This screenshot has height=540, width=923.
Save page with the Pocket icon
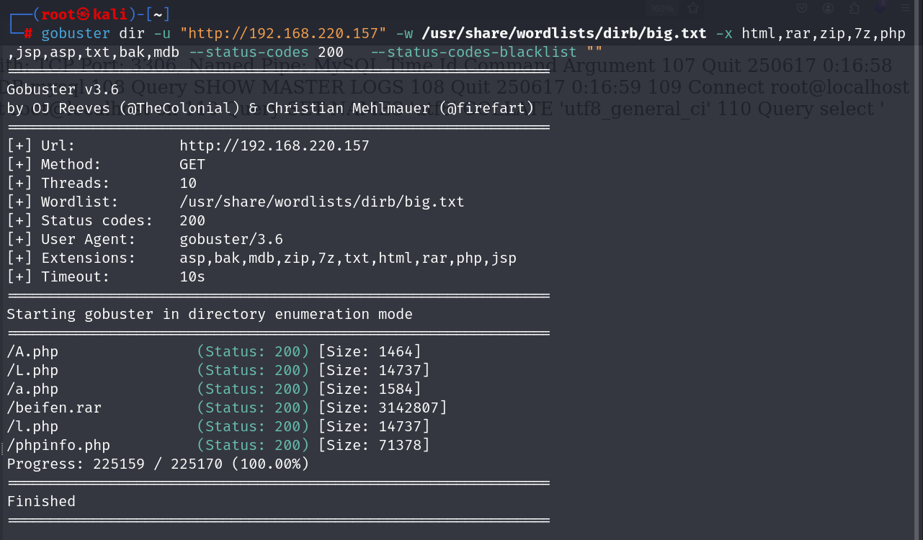[801, 9]
